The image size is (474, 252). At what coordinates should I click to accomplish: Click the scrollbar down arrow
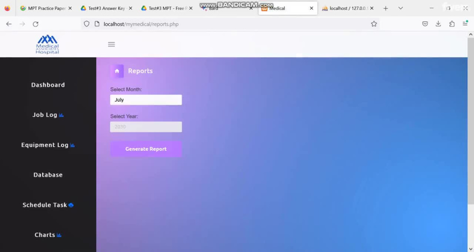(x=471, y=249)
